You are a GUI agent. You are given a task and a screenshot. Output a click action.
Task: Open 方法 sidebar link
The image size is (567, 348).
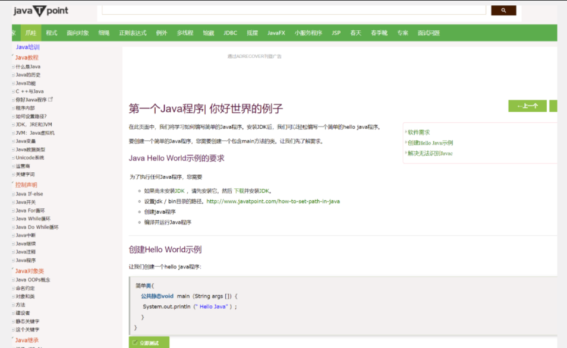(x=20, y=305)
